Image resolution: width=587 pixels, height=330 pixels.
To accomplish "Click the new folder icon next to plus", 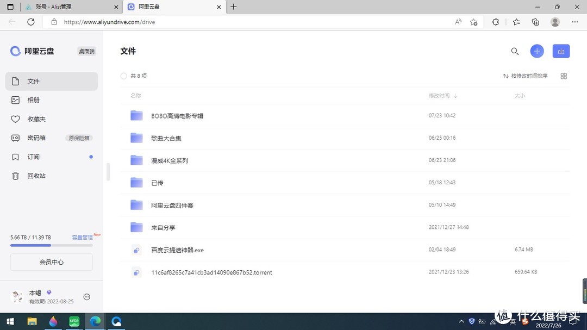I will click(561, 51).
